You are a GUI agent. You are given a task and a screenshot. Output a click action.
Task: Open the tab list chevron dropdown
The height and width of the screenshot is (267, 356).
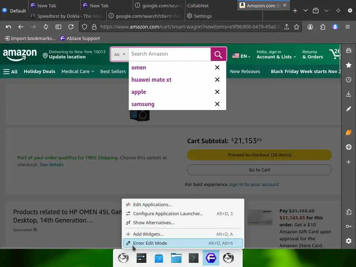[305, 11]
